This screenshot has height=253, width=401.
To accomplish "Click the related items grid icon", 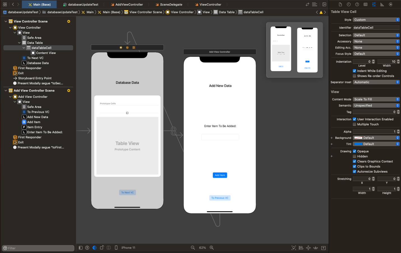I will [x=5, y=4].
